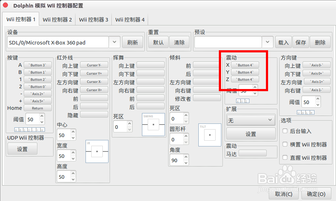This screenshot has width=336, height=201.
Task: Click the 红外线 左方向键 Cursor X- mapping
Action: pos(94,82)
